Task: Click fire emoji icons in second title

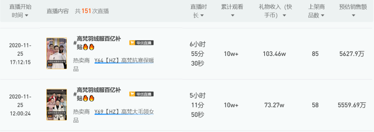Action: tap(89, 98)
